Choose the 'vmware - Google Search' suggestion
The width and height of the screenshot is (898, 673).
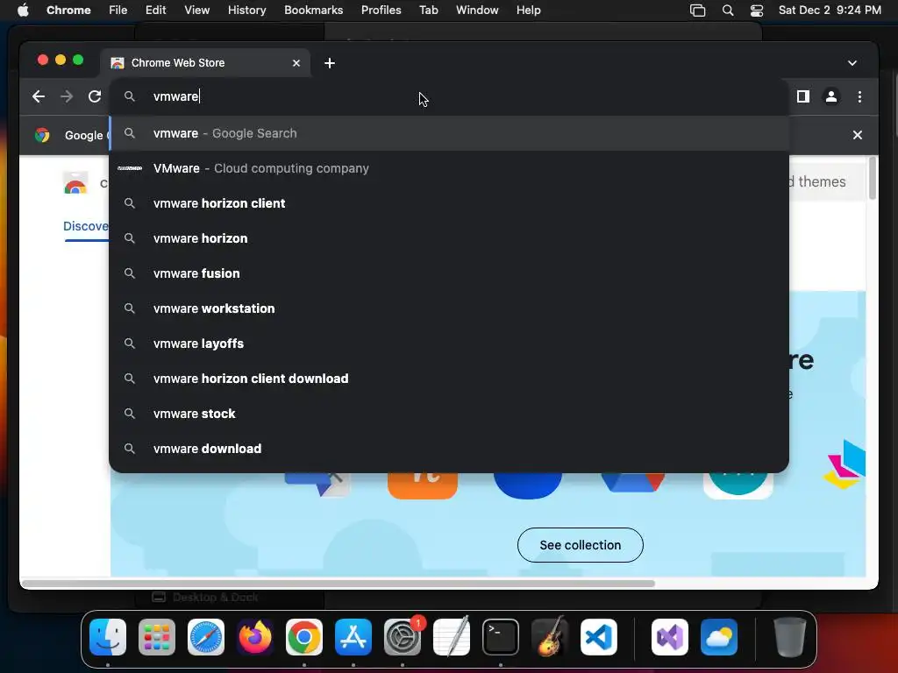click(x=449, y=133)
